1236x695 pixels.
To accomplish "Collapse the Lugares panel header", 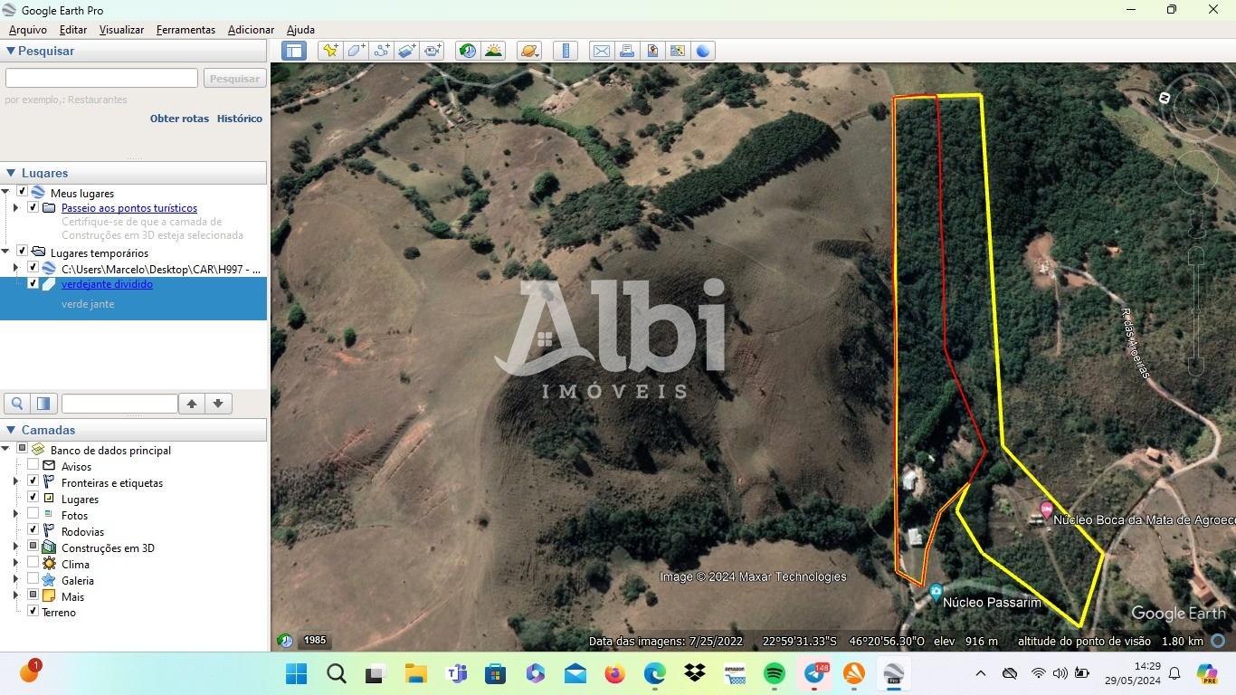I will 11,172.
